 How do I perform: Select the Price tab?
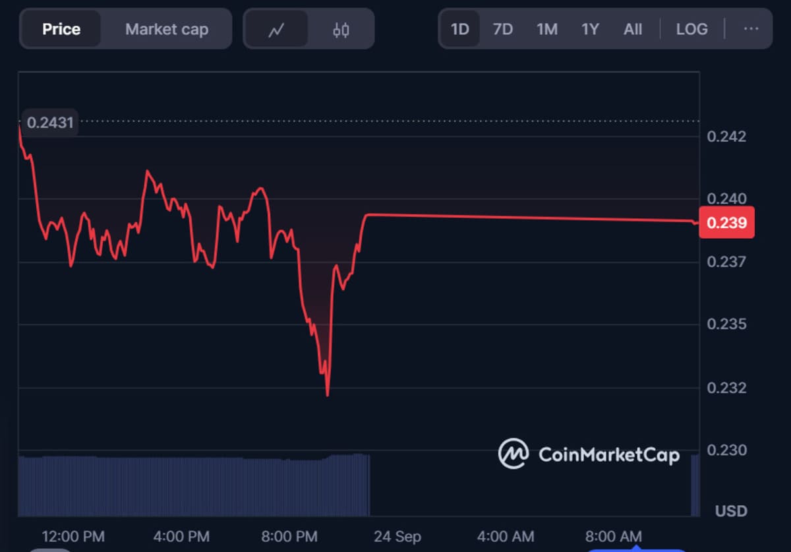[61, 29]
